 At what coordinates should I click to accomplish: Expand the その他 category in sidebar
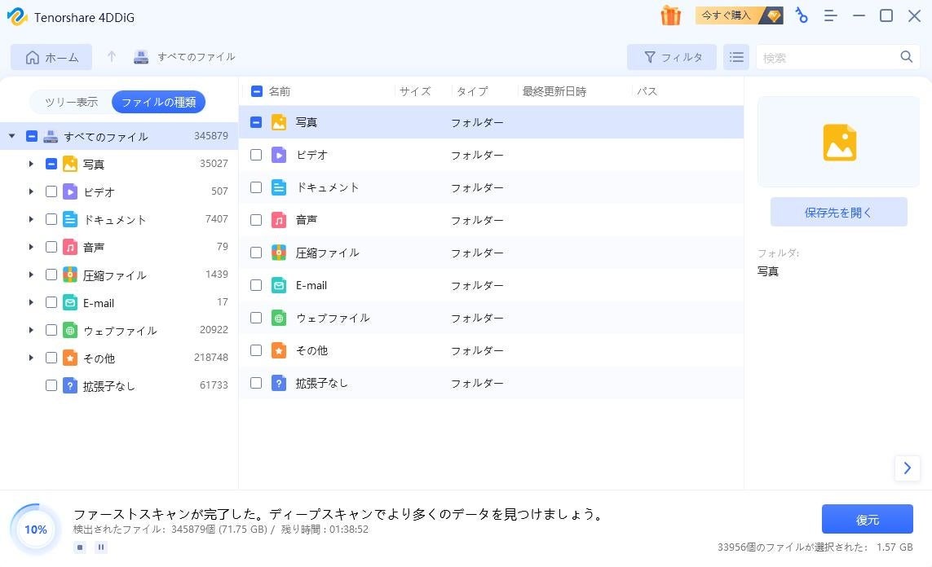pos(31,358)
